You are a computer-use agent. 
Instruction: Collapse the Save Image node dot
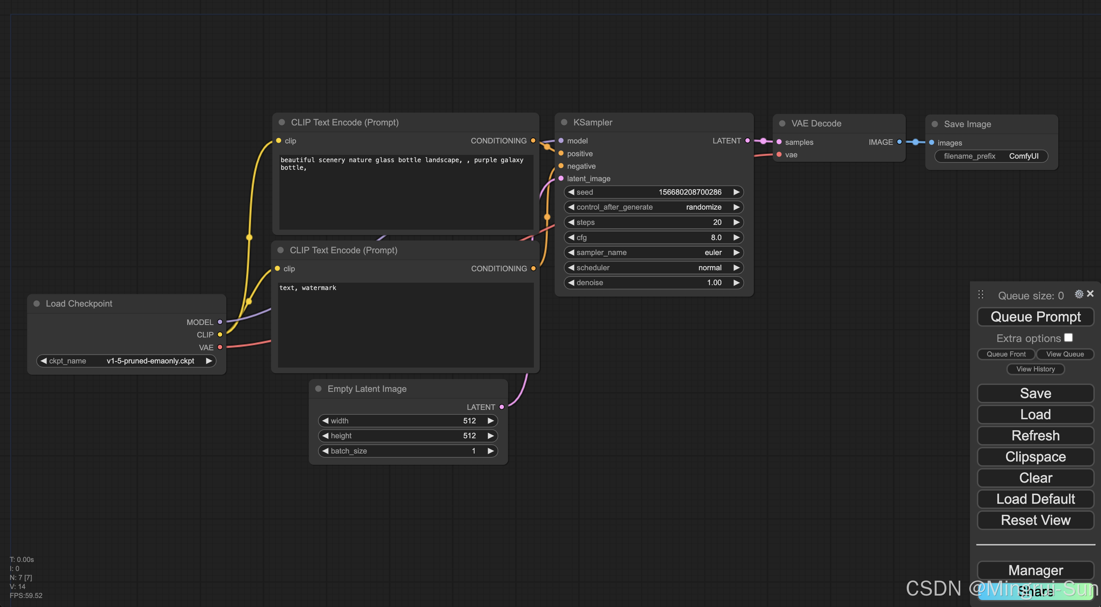pyautogui.click(x=935, y=124)
